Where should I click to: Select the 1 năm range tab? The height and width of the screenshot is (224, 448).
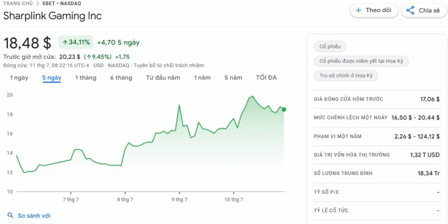tap(202, 78)
